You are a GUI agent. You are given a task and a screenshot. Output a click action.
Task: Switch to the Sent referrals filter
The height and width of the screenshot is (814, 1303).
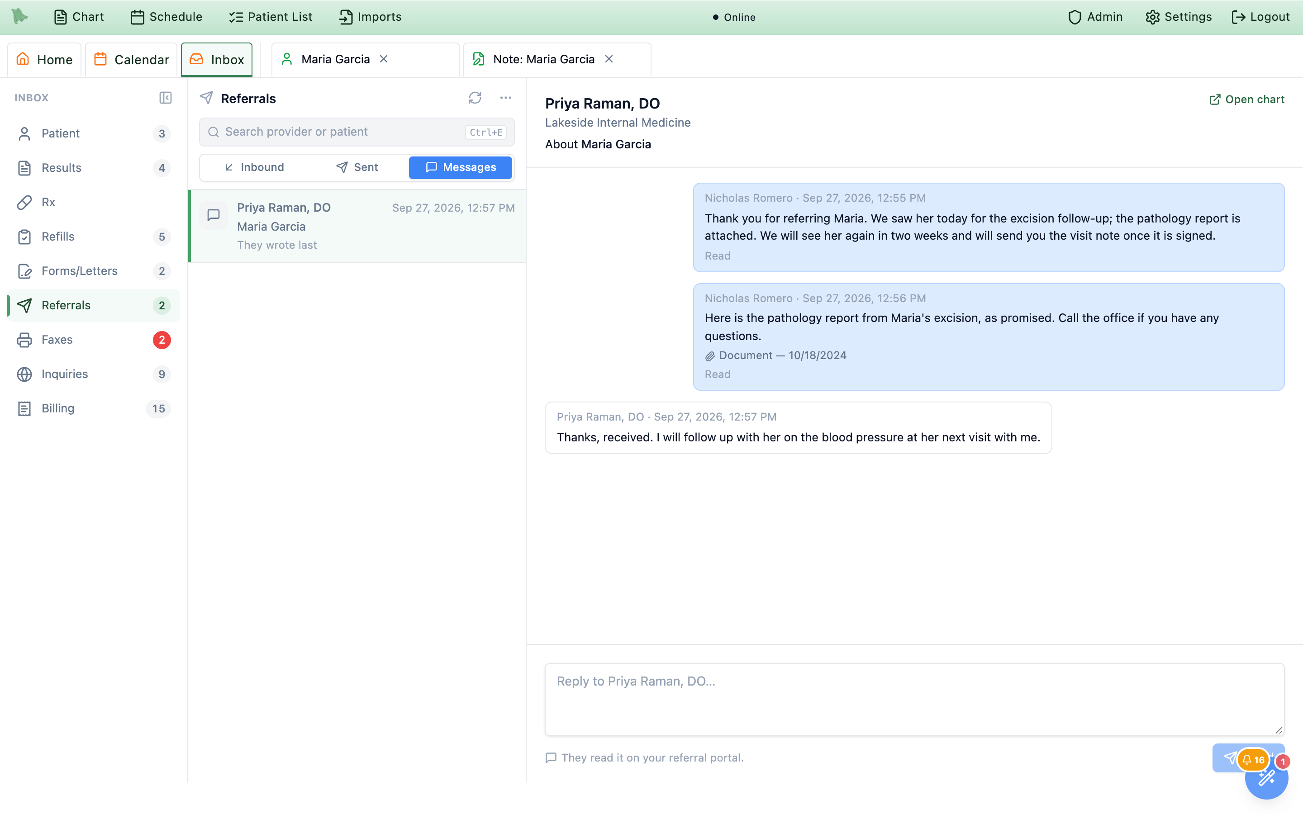(x=357, y=167)
